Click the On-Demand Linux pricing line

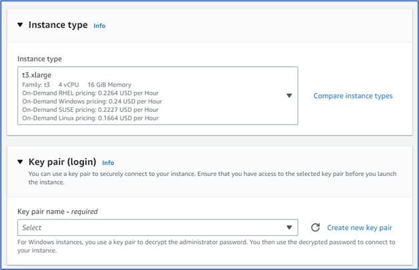pos(90,118)
